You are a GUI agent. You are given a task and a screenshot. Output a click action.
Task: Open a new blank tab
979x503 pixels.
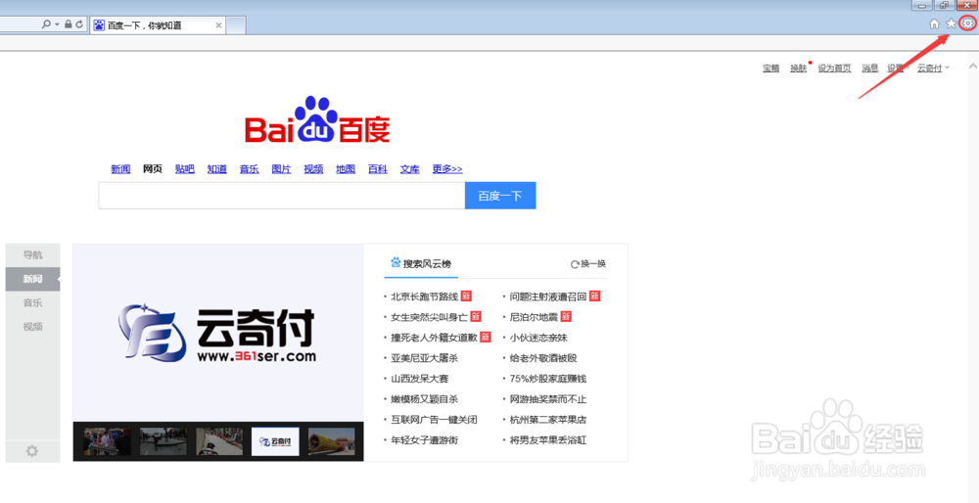coord(235,25)
